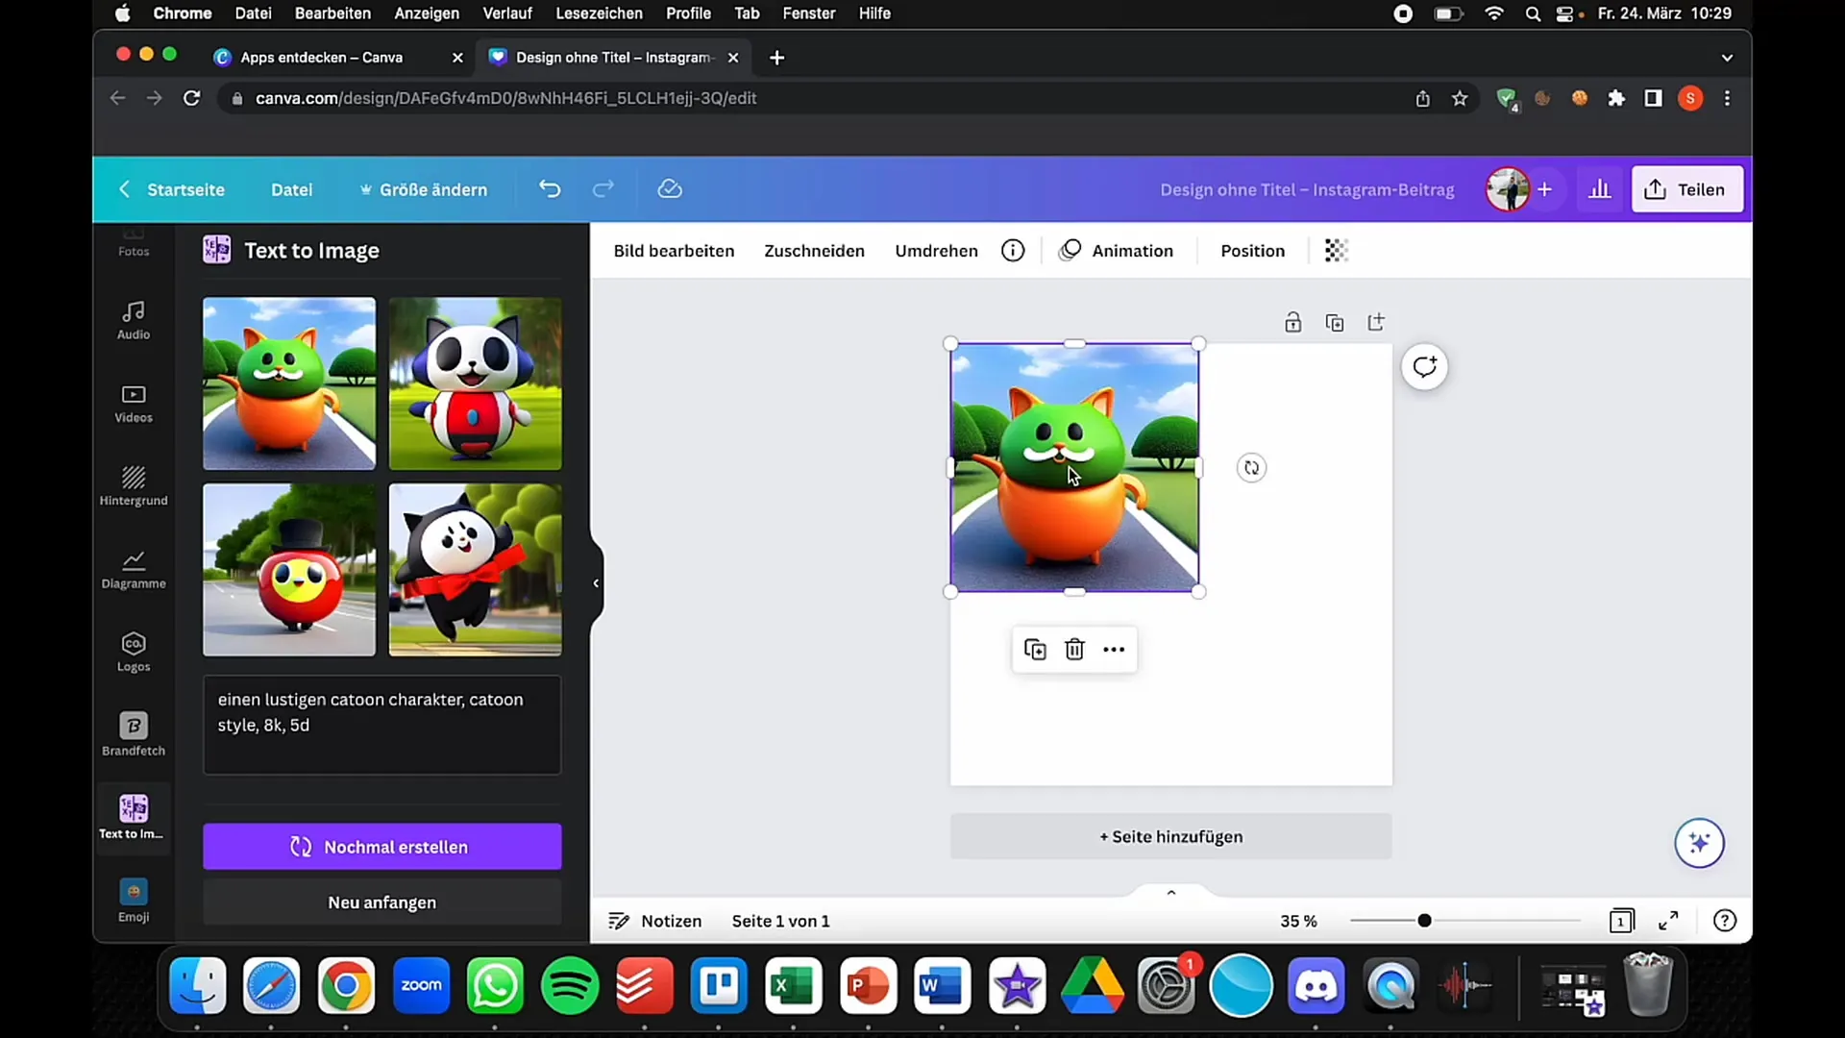
Task: Add a new page with the plus-page icon
Action: (1376, 323)
